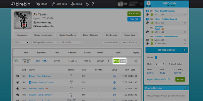The height and width of the screenshot is (101, 203).
Task: Click the Havuz Gösterimi button
Action: click(x=130, y=42)
